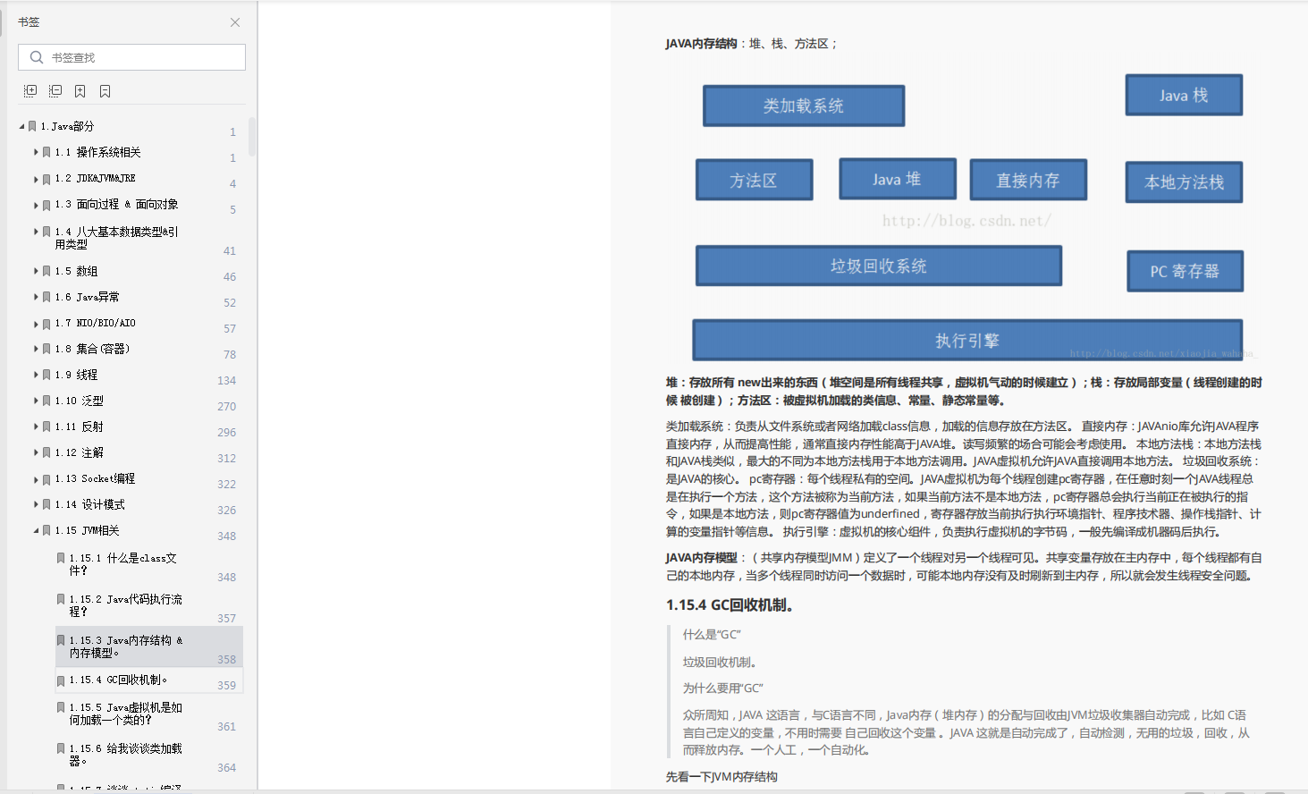Click the 直接内存 diagram box
The height and width of the screenshot is (794, 1308).
pos(1028,180)
